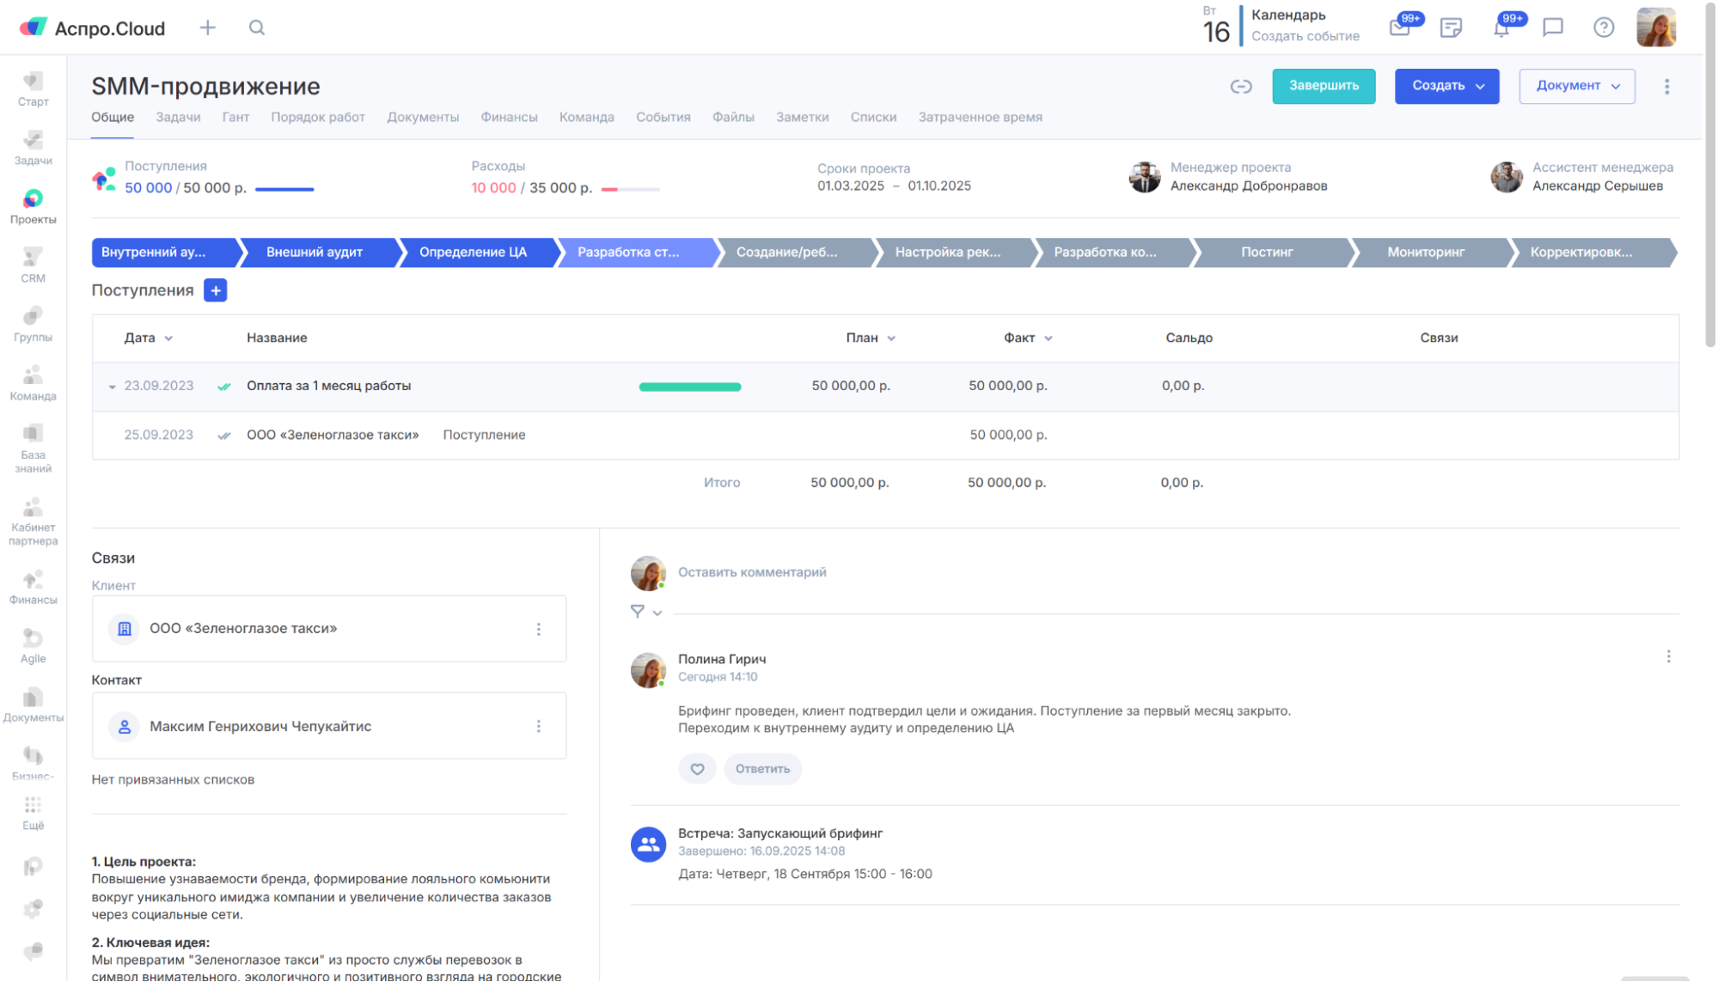Click the help question mark icon
The width and height of the screenshot is (1718, 982).
point(1603,27)
